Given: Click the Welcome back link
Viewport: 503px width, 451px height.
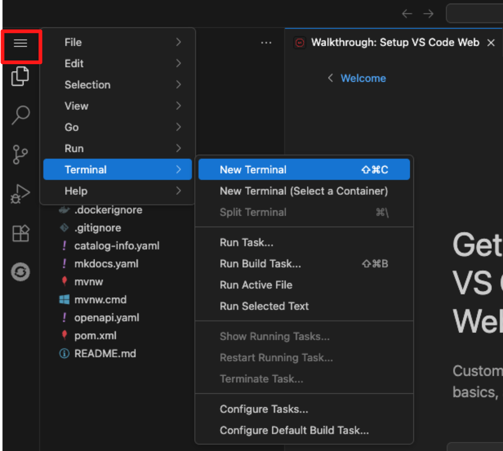Looking at the screenshot, I should point(363,78).
